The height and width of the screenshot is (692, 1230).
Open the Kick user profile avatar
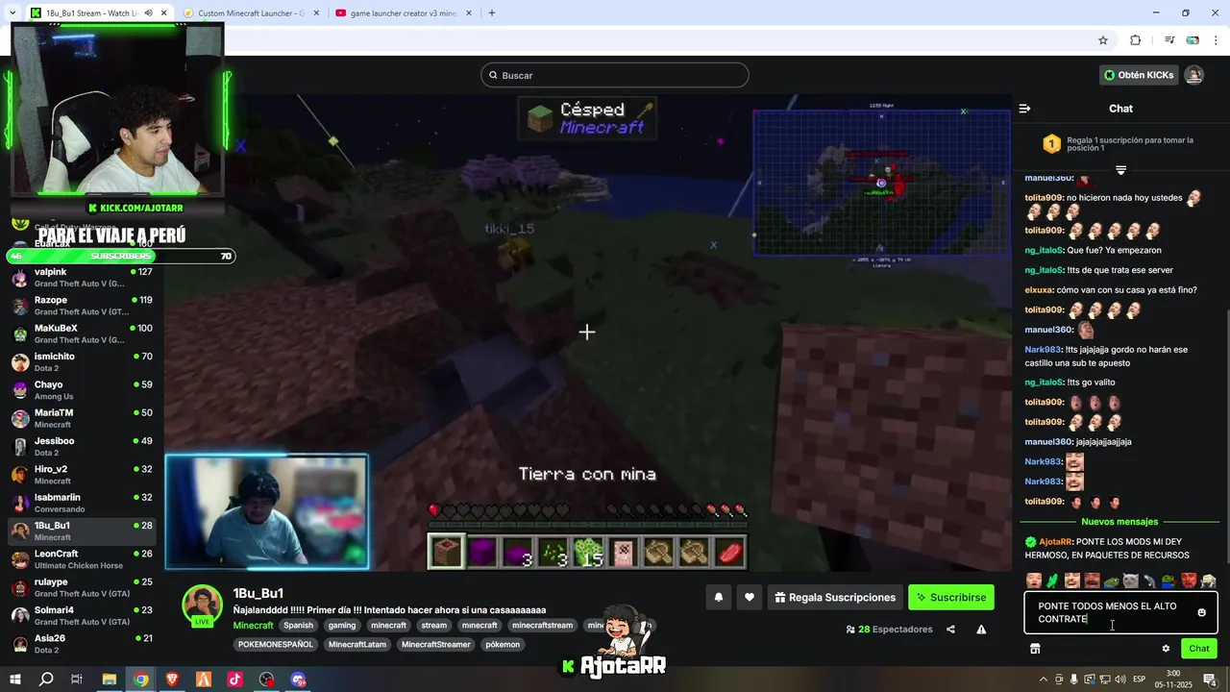(x=1193, y=75)
